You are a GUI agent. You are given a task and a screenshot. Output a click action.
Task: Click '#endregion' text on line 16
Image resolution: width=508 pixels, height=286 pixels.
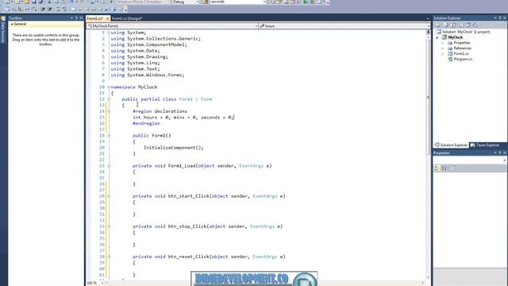point(146,124)
